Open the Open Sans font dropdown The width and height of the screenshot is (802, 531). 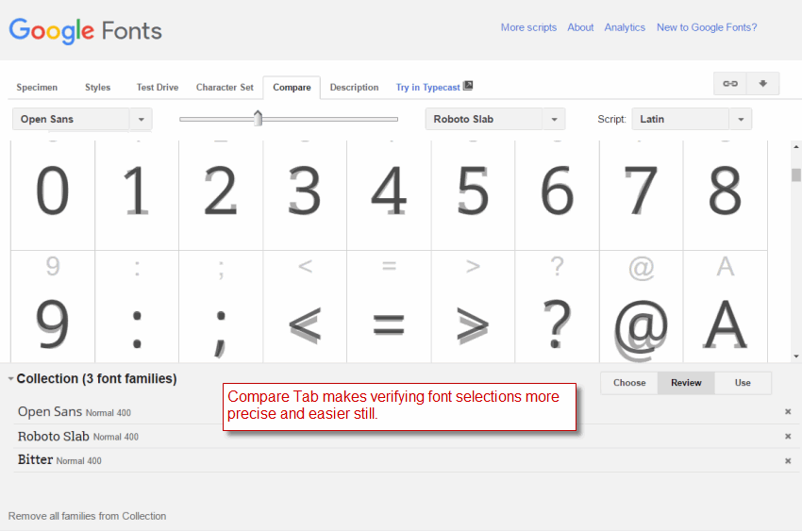82,119
